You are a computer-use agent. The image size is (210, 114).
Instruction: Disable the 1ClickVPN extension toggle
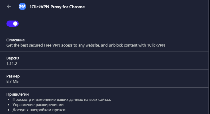tap(13, 24)
